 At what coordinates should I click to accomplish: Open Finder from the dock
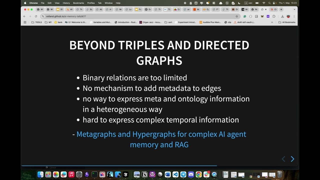tap(40, 174)
